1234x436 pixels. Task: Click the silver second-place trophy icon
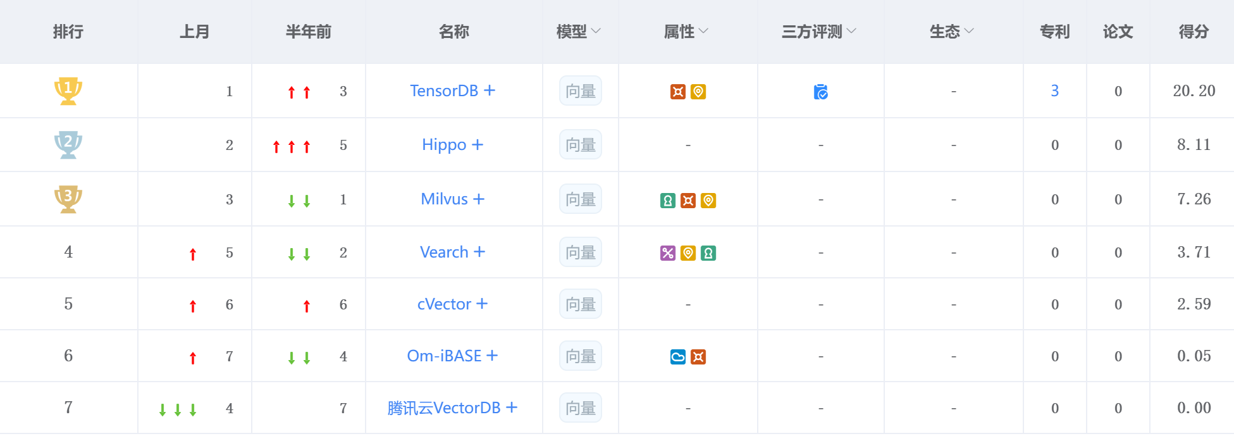coord(68,144)
